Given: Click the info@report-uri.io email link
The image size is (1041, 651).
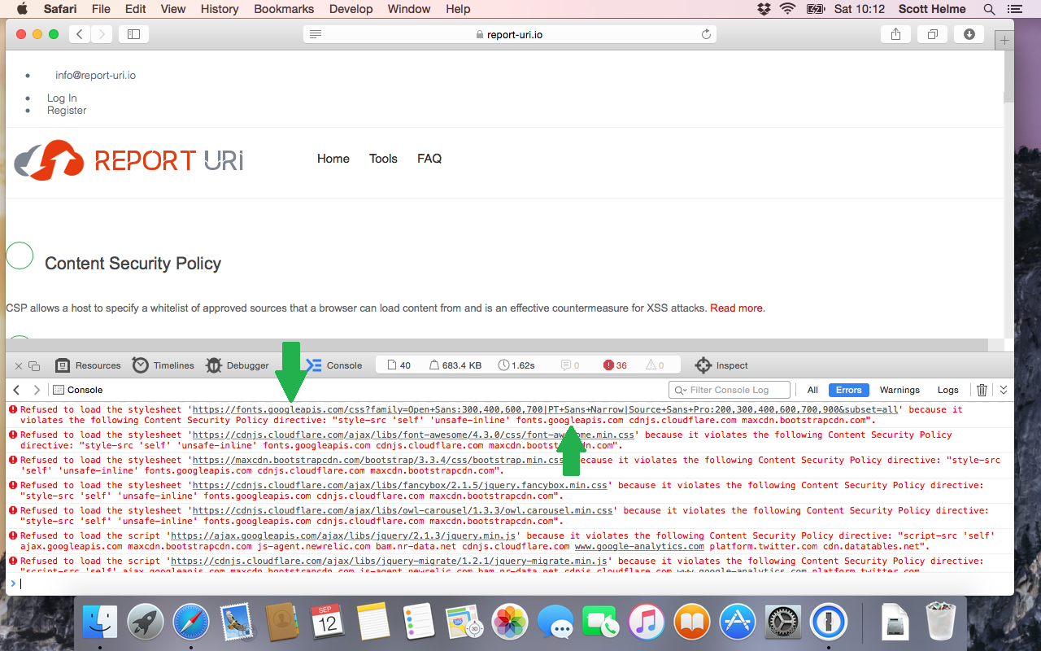Looking at the screenshot, I should [x=95, y=75].
